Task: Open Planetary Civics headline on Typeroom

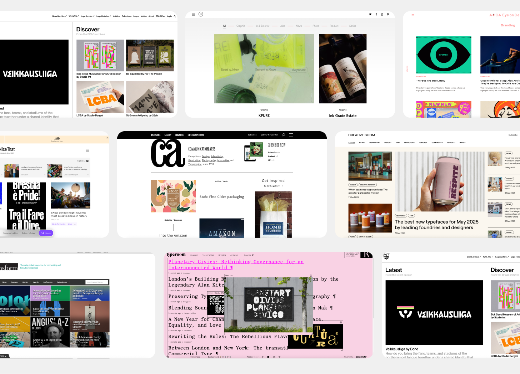Action: pyautogui.click(x=236, y=265)
